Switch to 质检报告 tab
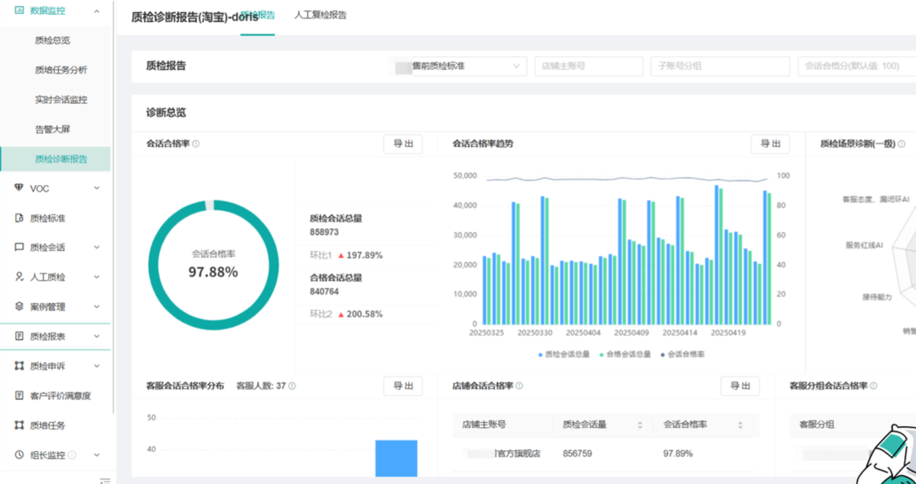This screenshot has height=484, width=916. point(258,15)
